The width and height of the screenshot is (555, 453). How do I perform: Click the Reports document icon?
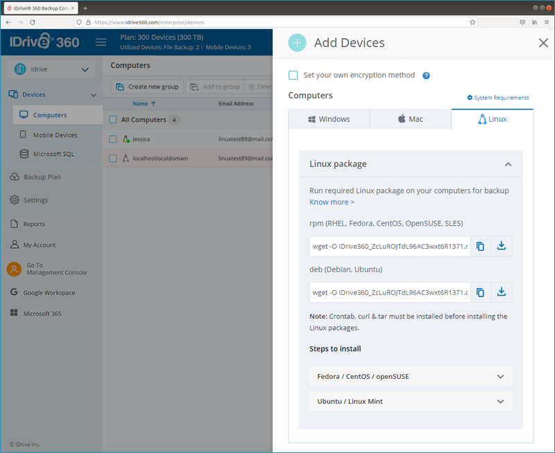click(14, 224)
